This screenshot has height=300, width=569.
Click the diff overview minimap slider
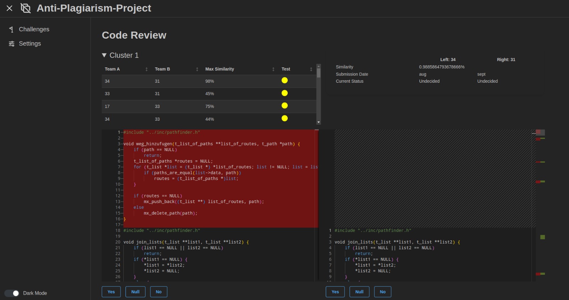[540, 132]
